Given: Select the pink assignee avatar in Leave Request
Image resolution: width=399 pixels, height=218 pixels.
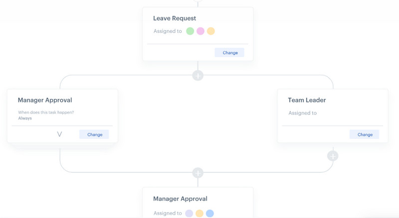Looking at the screenshot, I should coord(200,31).
